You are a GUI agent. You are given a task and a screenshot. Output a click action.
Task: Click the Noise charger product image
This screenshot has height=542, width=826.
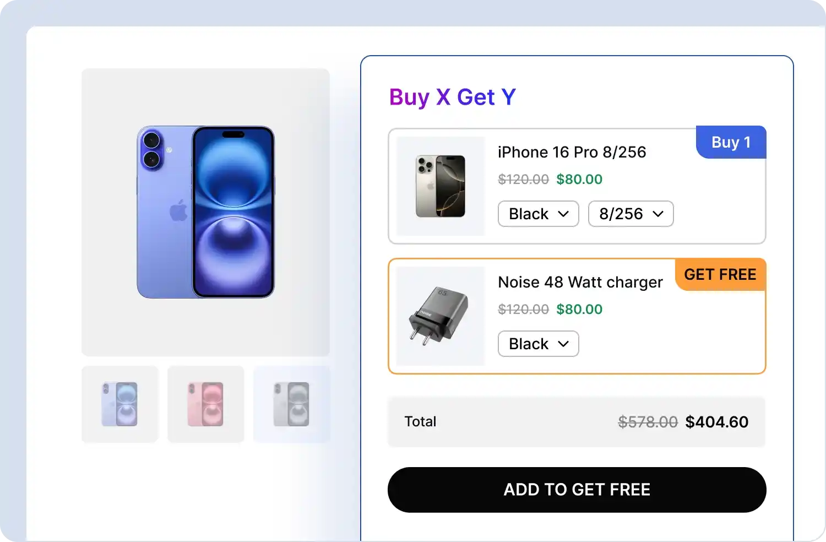click(x=440, y=316)
